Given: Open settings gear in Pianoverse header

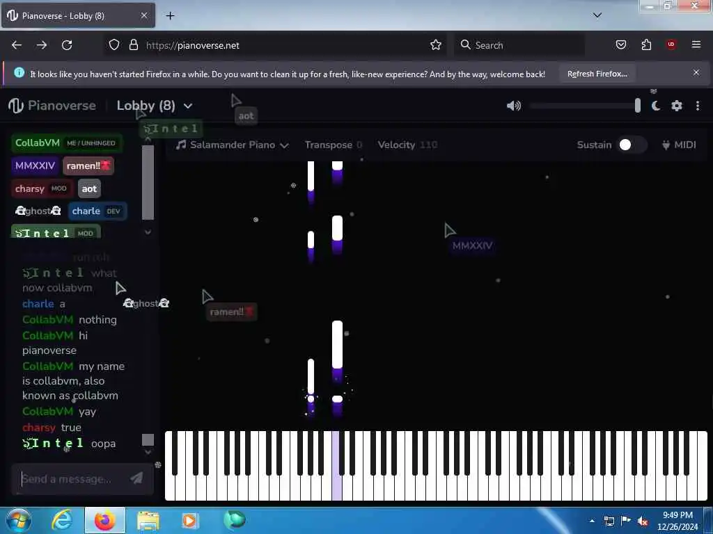Looking at the screenshot, I should [x=677, y=106].
